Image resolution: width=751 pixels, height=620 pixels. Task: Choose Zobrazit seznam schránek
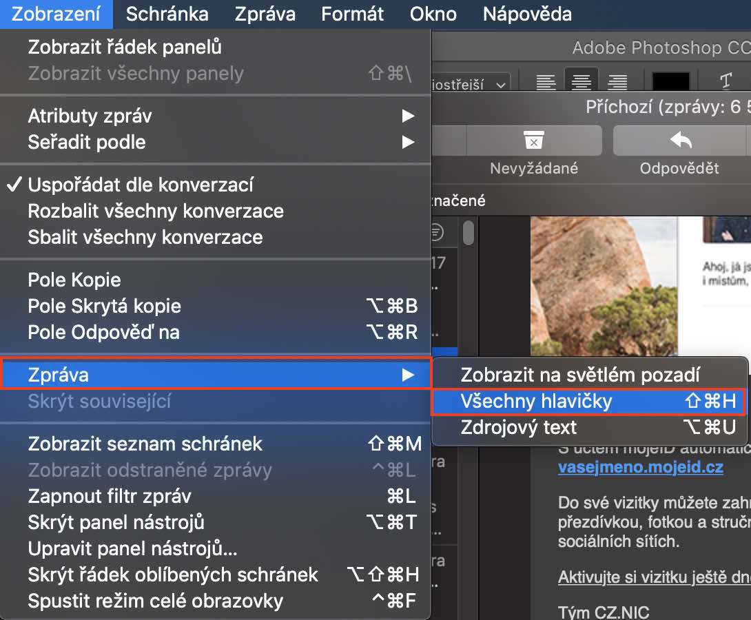pyautogui.click(x=216, y=444)
